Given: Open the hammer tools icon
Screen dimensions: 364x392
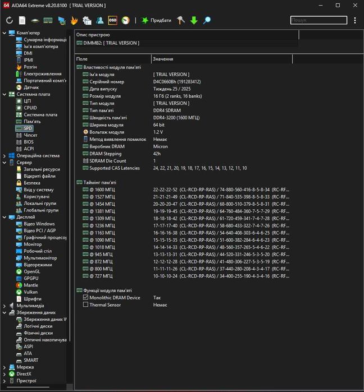Looking at the screenshot, I should 181,20.
